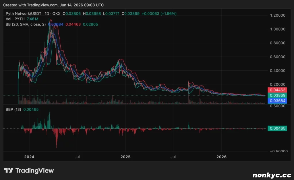This screenshot has width=294, height=180.
Task: Click the 0.20000 price axis label
Action: point(278,85)
